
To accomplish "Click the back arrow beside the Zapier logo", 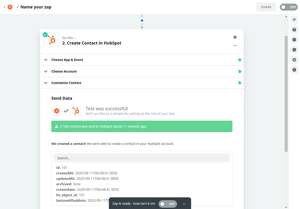I will coord(4,7).
